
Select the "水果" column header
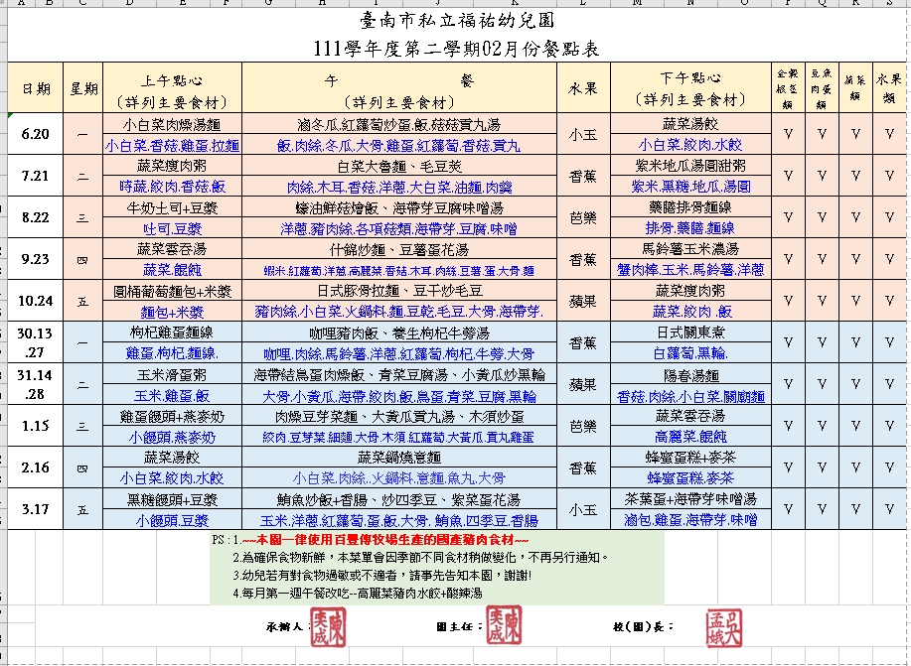583,87
